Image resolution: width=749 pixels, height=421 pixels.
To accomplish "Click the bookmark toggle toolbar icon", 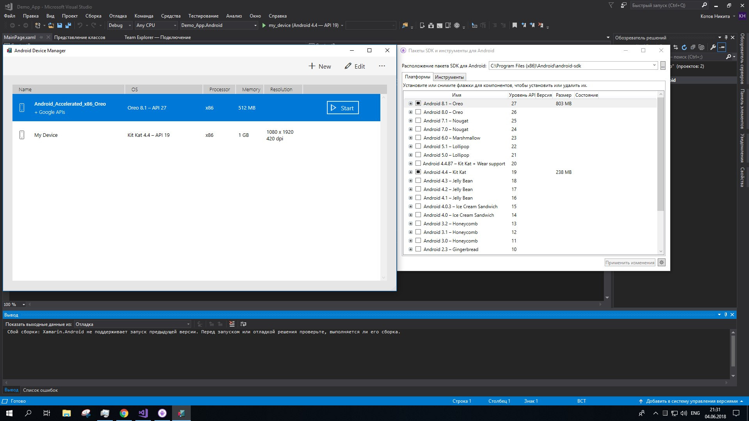I will coord(515,25).
